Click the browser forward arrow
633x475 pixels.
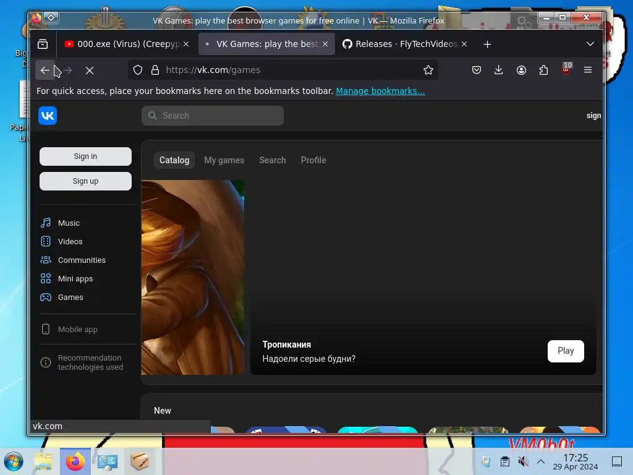point(67,71)
